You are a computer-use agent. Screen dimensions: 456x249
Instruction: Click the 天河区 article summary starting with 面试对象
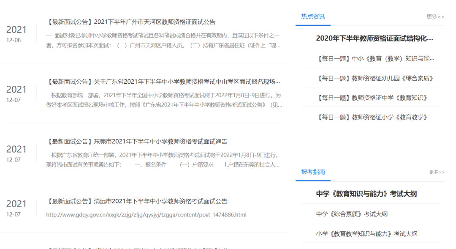coord(163,41)
